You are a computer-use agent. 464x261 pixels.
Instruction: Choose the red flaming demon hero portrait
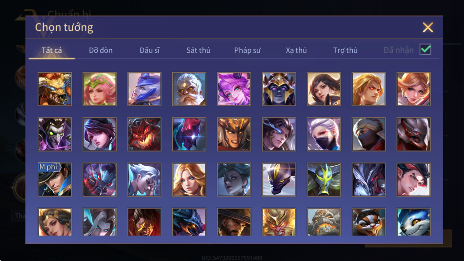click(x=144, y=134)
